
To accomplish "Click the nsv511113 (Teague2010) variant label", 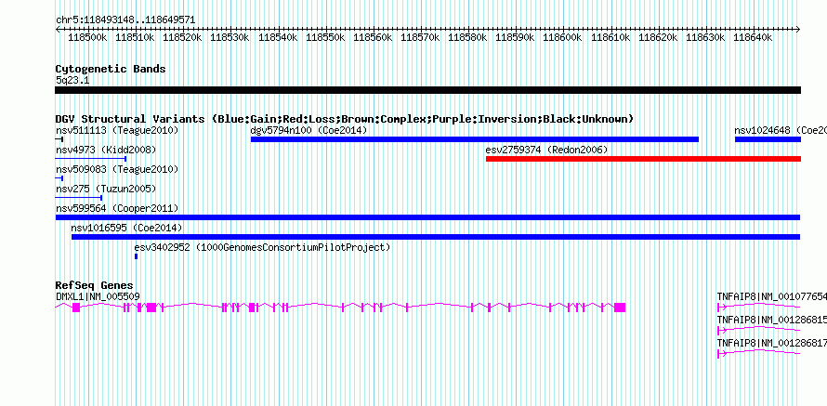I will pos(117,130).
